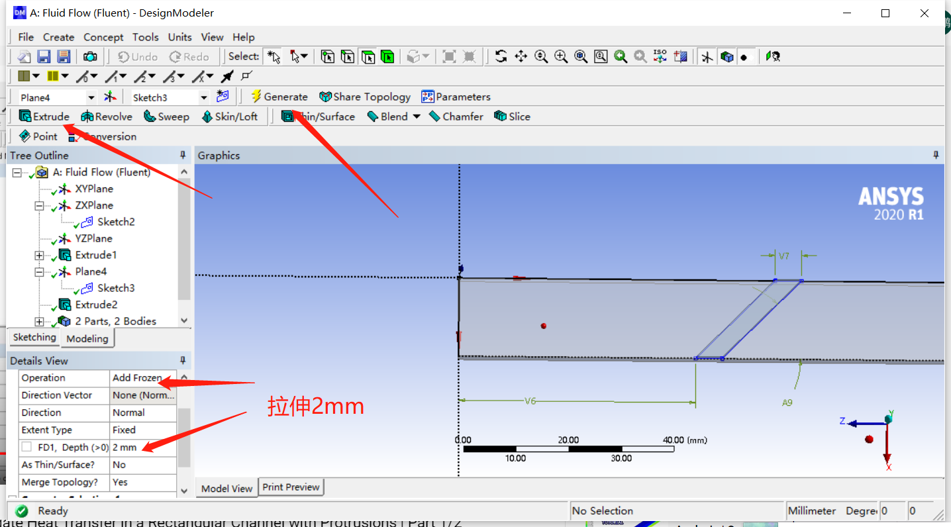Screen dimensions: 951x527
Task: Expand the 2 Parts, 2 Bodies node
Action: (39, 322)
